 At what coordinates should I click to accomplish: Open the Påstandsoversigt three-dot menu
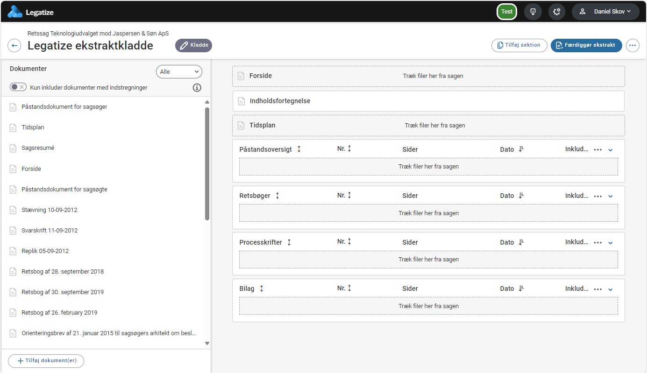coord(598,150)
